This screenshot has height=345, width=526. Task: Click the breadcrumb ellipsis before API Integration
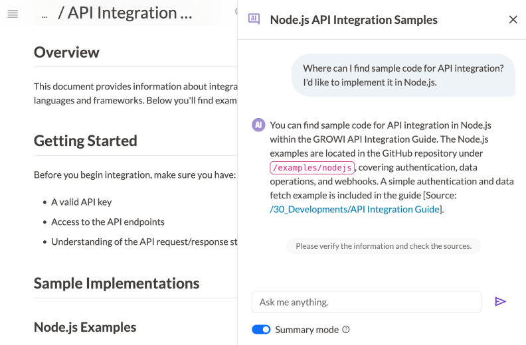44,16
